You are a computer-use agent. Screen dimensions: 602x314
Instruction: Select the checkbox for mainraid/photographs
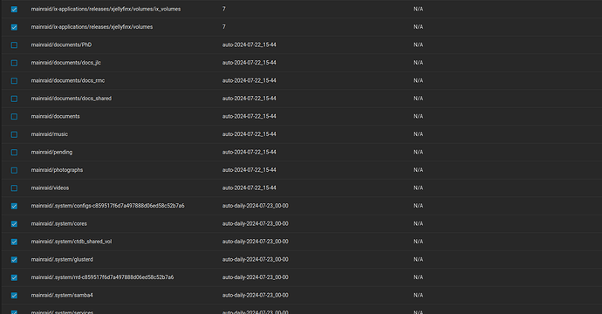pyautogui.click(x=14, y=170)
